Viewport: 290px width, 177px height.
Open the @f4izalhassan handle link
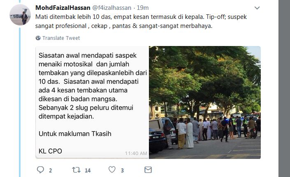(111, 8)
